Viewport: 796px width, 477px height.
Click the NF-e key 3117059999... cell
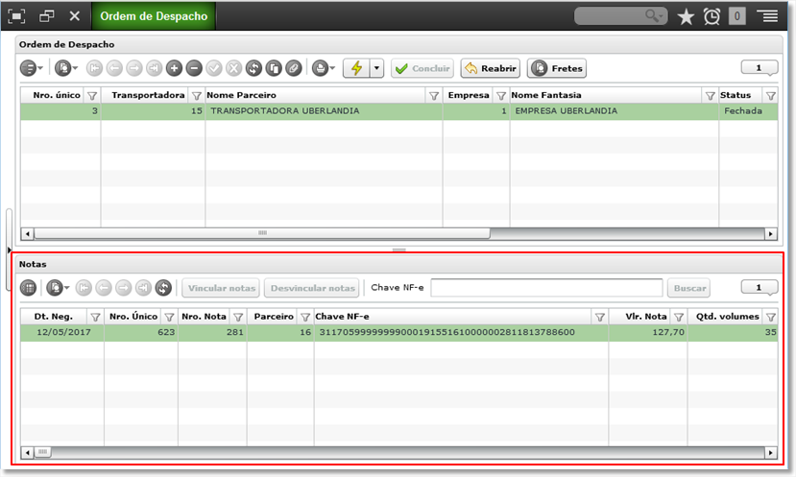(x=461, y=332)
